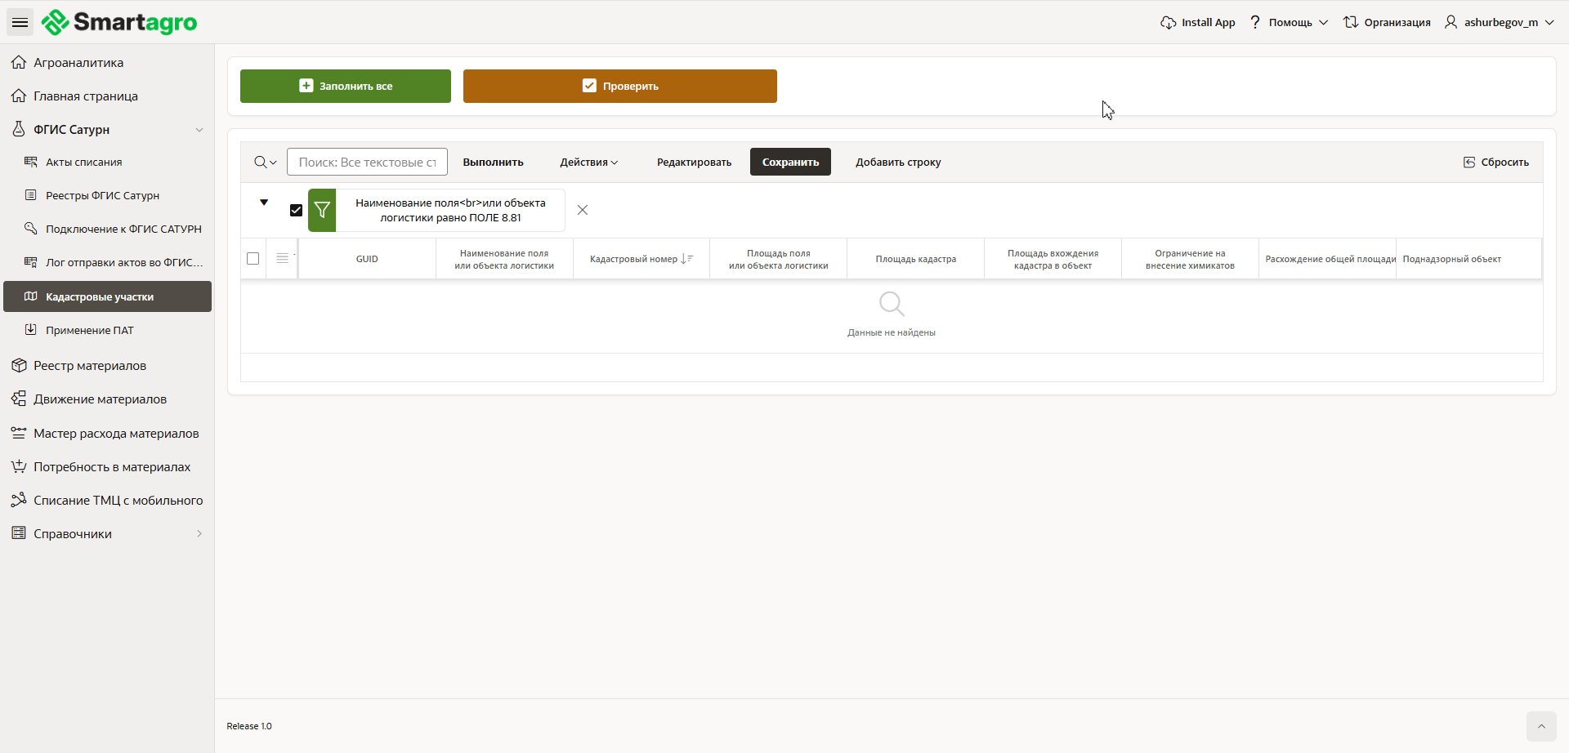Click the green filter funnel icon
This screenshot has width=1569, height=753.
[x=322, y=211]
